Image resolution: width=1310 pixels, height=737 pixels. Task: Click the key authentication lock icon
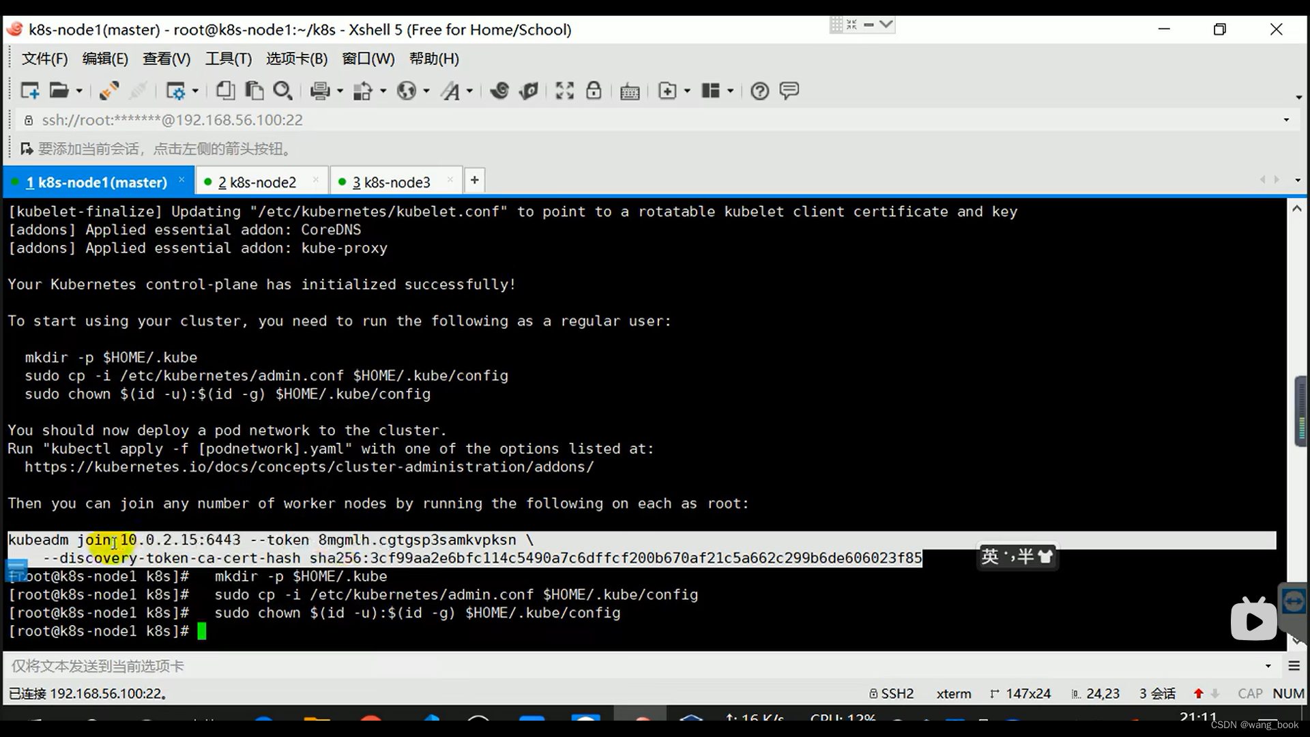coord(594,90)
